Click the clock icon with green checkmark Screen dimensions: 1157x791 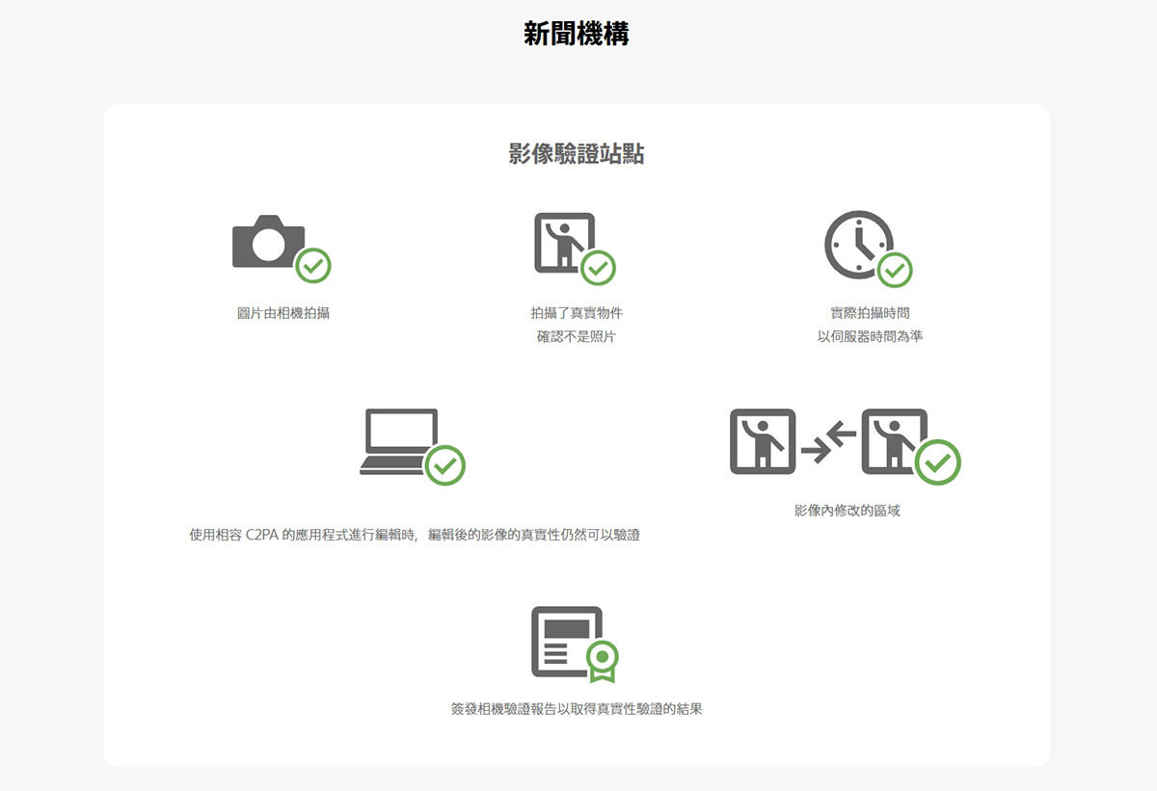[x=869, y=249]
